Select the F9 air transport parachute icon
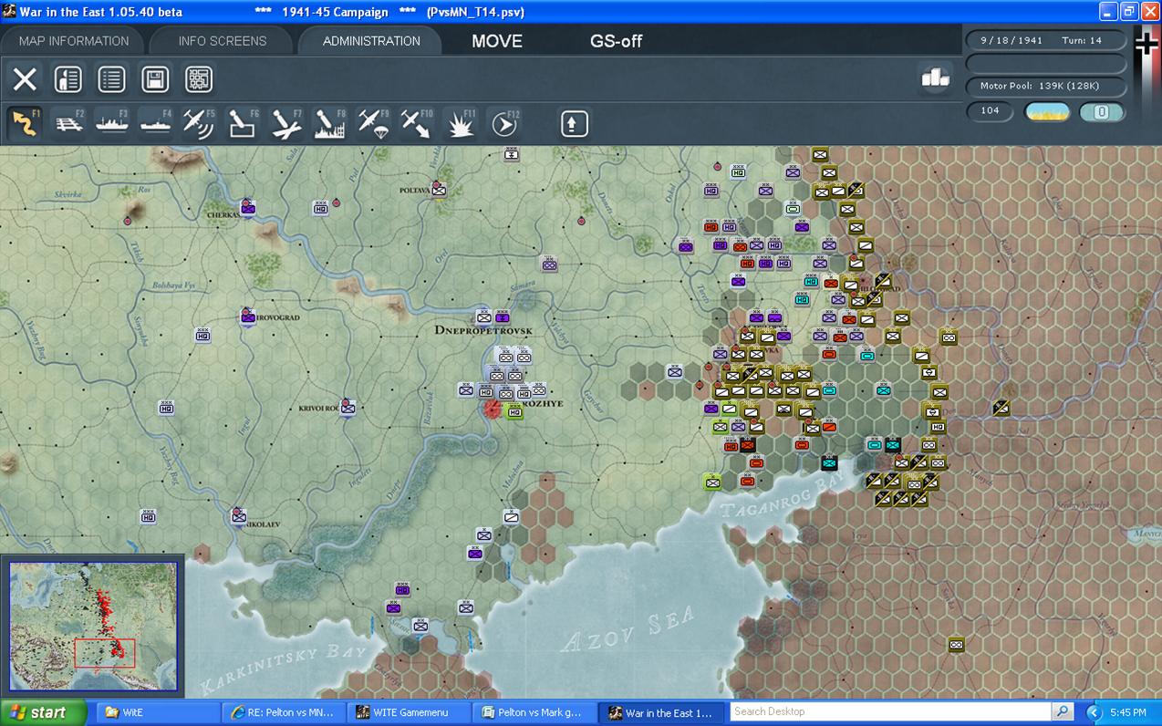This screenshot has width=1162, height=726. (x=374, y=123)
